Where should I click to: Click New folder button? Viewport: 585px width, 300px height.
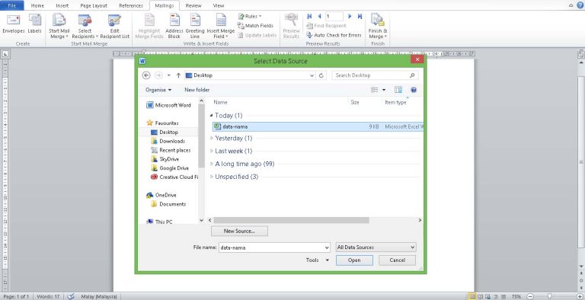[197, 90]
